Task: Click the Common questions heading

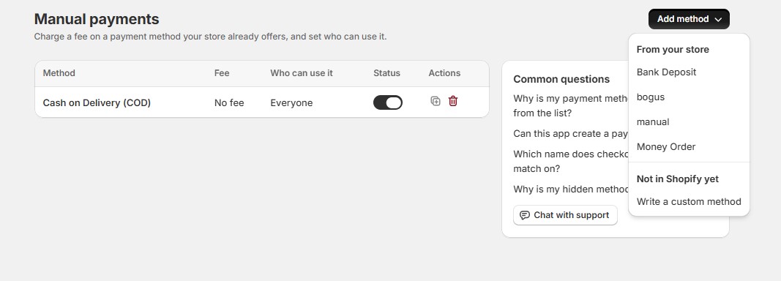Action: click(561, 79)
